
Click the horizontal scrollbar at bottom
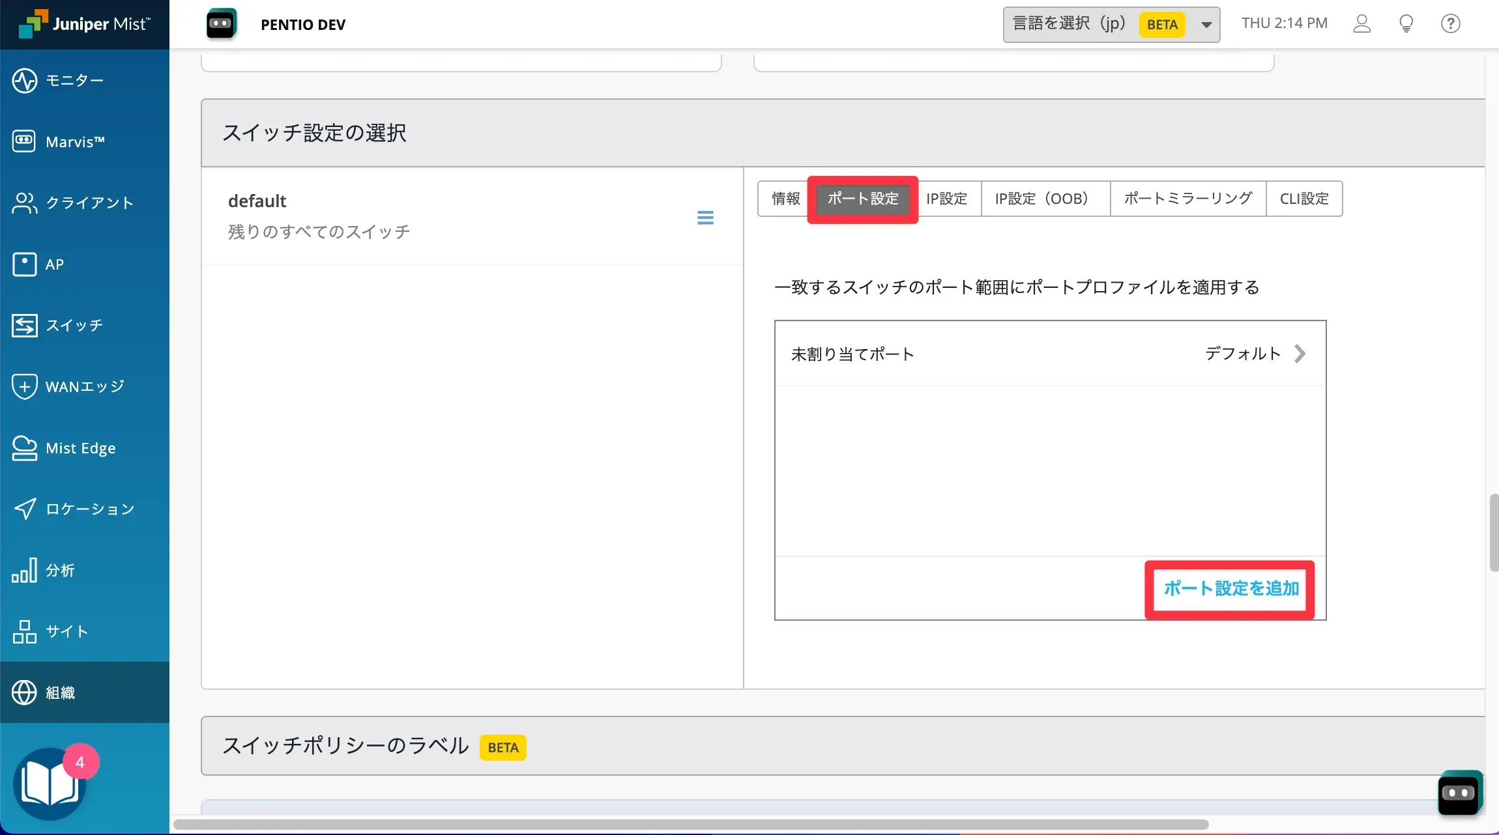click(691, 825)
